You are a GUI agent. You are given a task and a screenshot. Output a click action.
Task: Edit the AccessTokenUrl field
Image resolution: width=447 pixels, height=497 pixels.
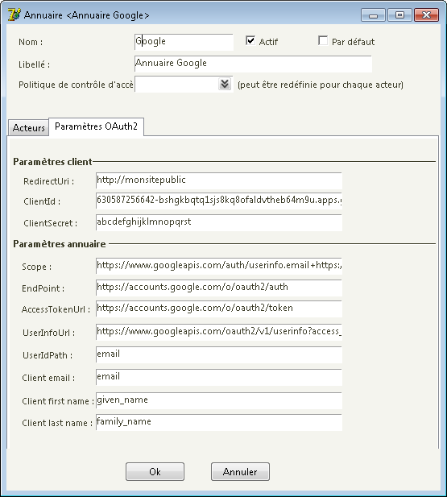(219, 309)
